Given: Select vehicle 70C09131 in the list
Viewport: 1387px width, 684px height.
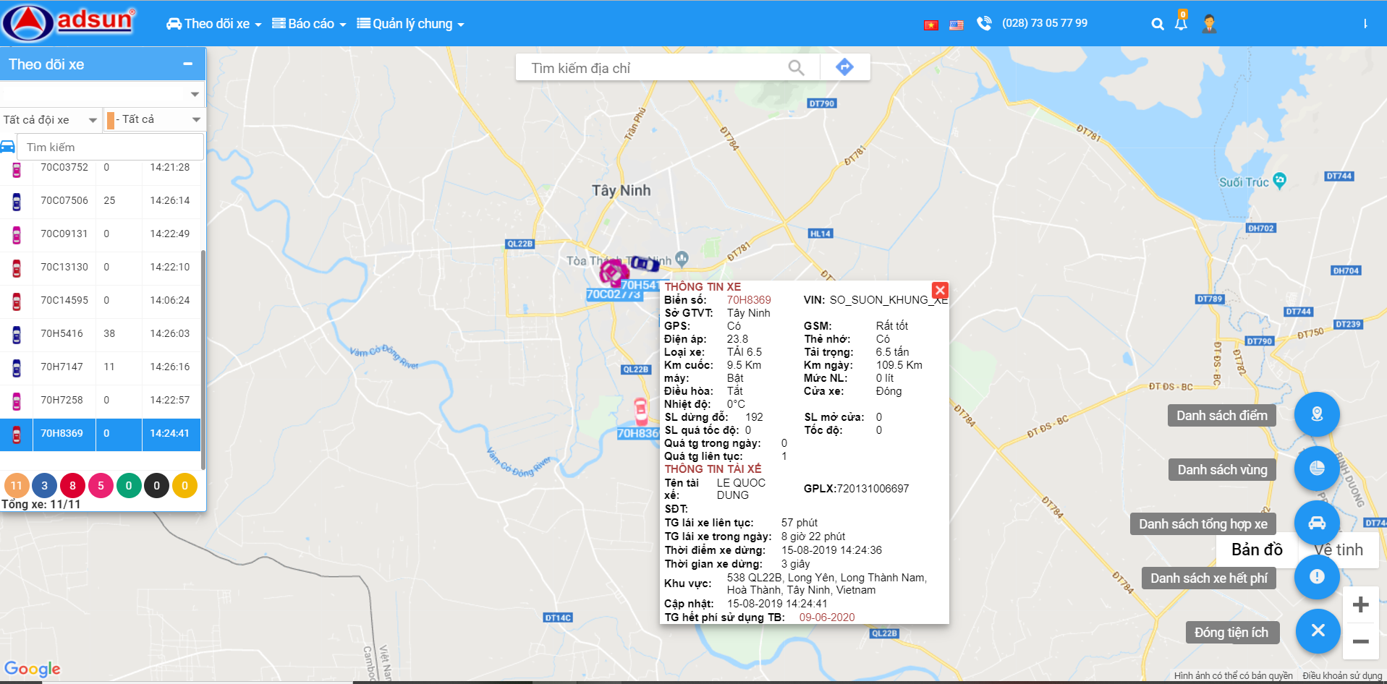Looking at the screenshot, I should pyautogui.click(x=101, y=234).
